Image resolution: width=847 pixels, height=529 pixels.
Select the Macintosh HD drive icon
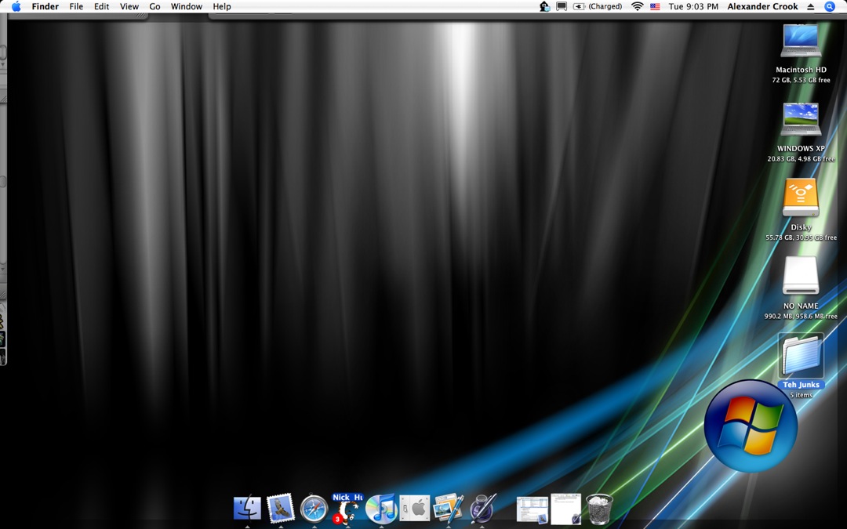click(801, 41)
